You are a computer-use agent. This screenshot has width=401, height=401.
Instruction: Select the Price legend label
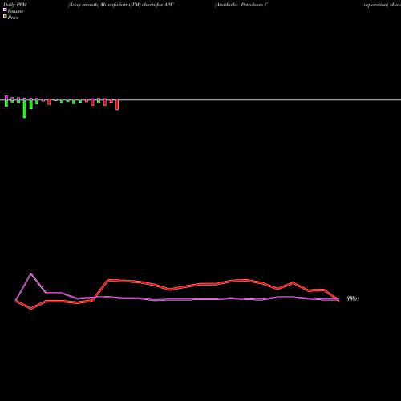coord(13,18)
